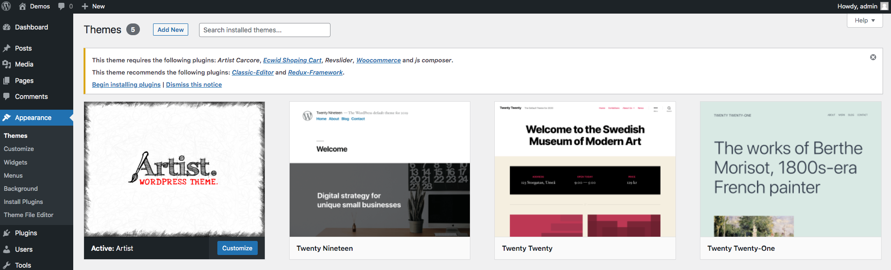Click the Demos site name link
The height and width of the screenshot is (270, 891).
pos(40,6)
